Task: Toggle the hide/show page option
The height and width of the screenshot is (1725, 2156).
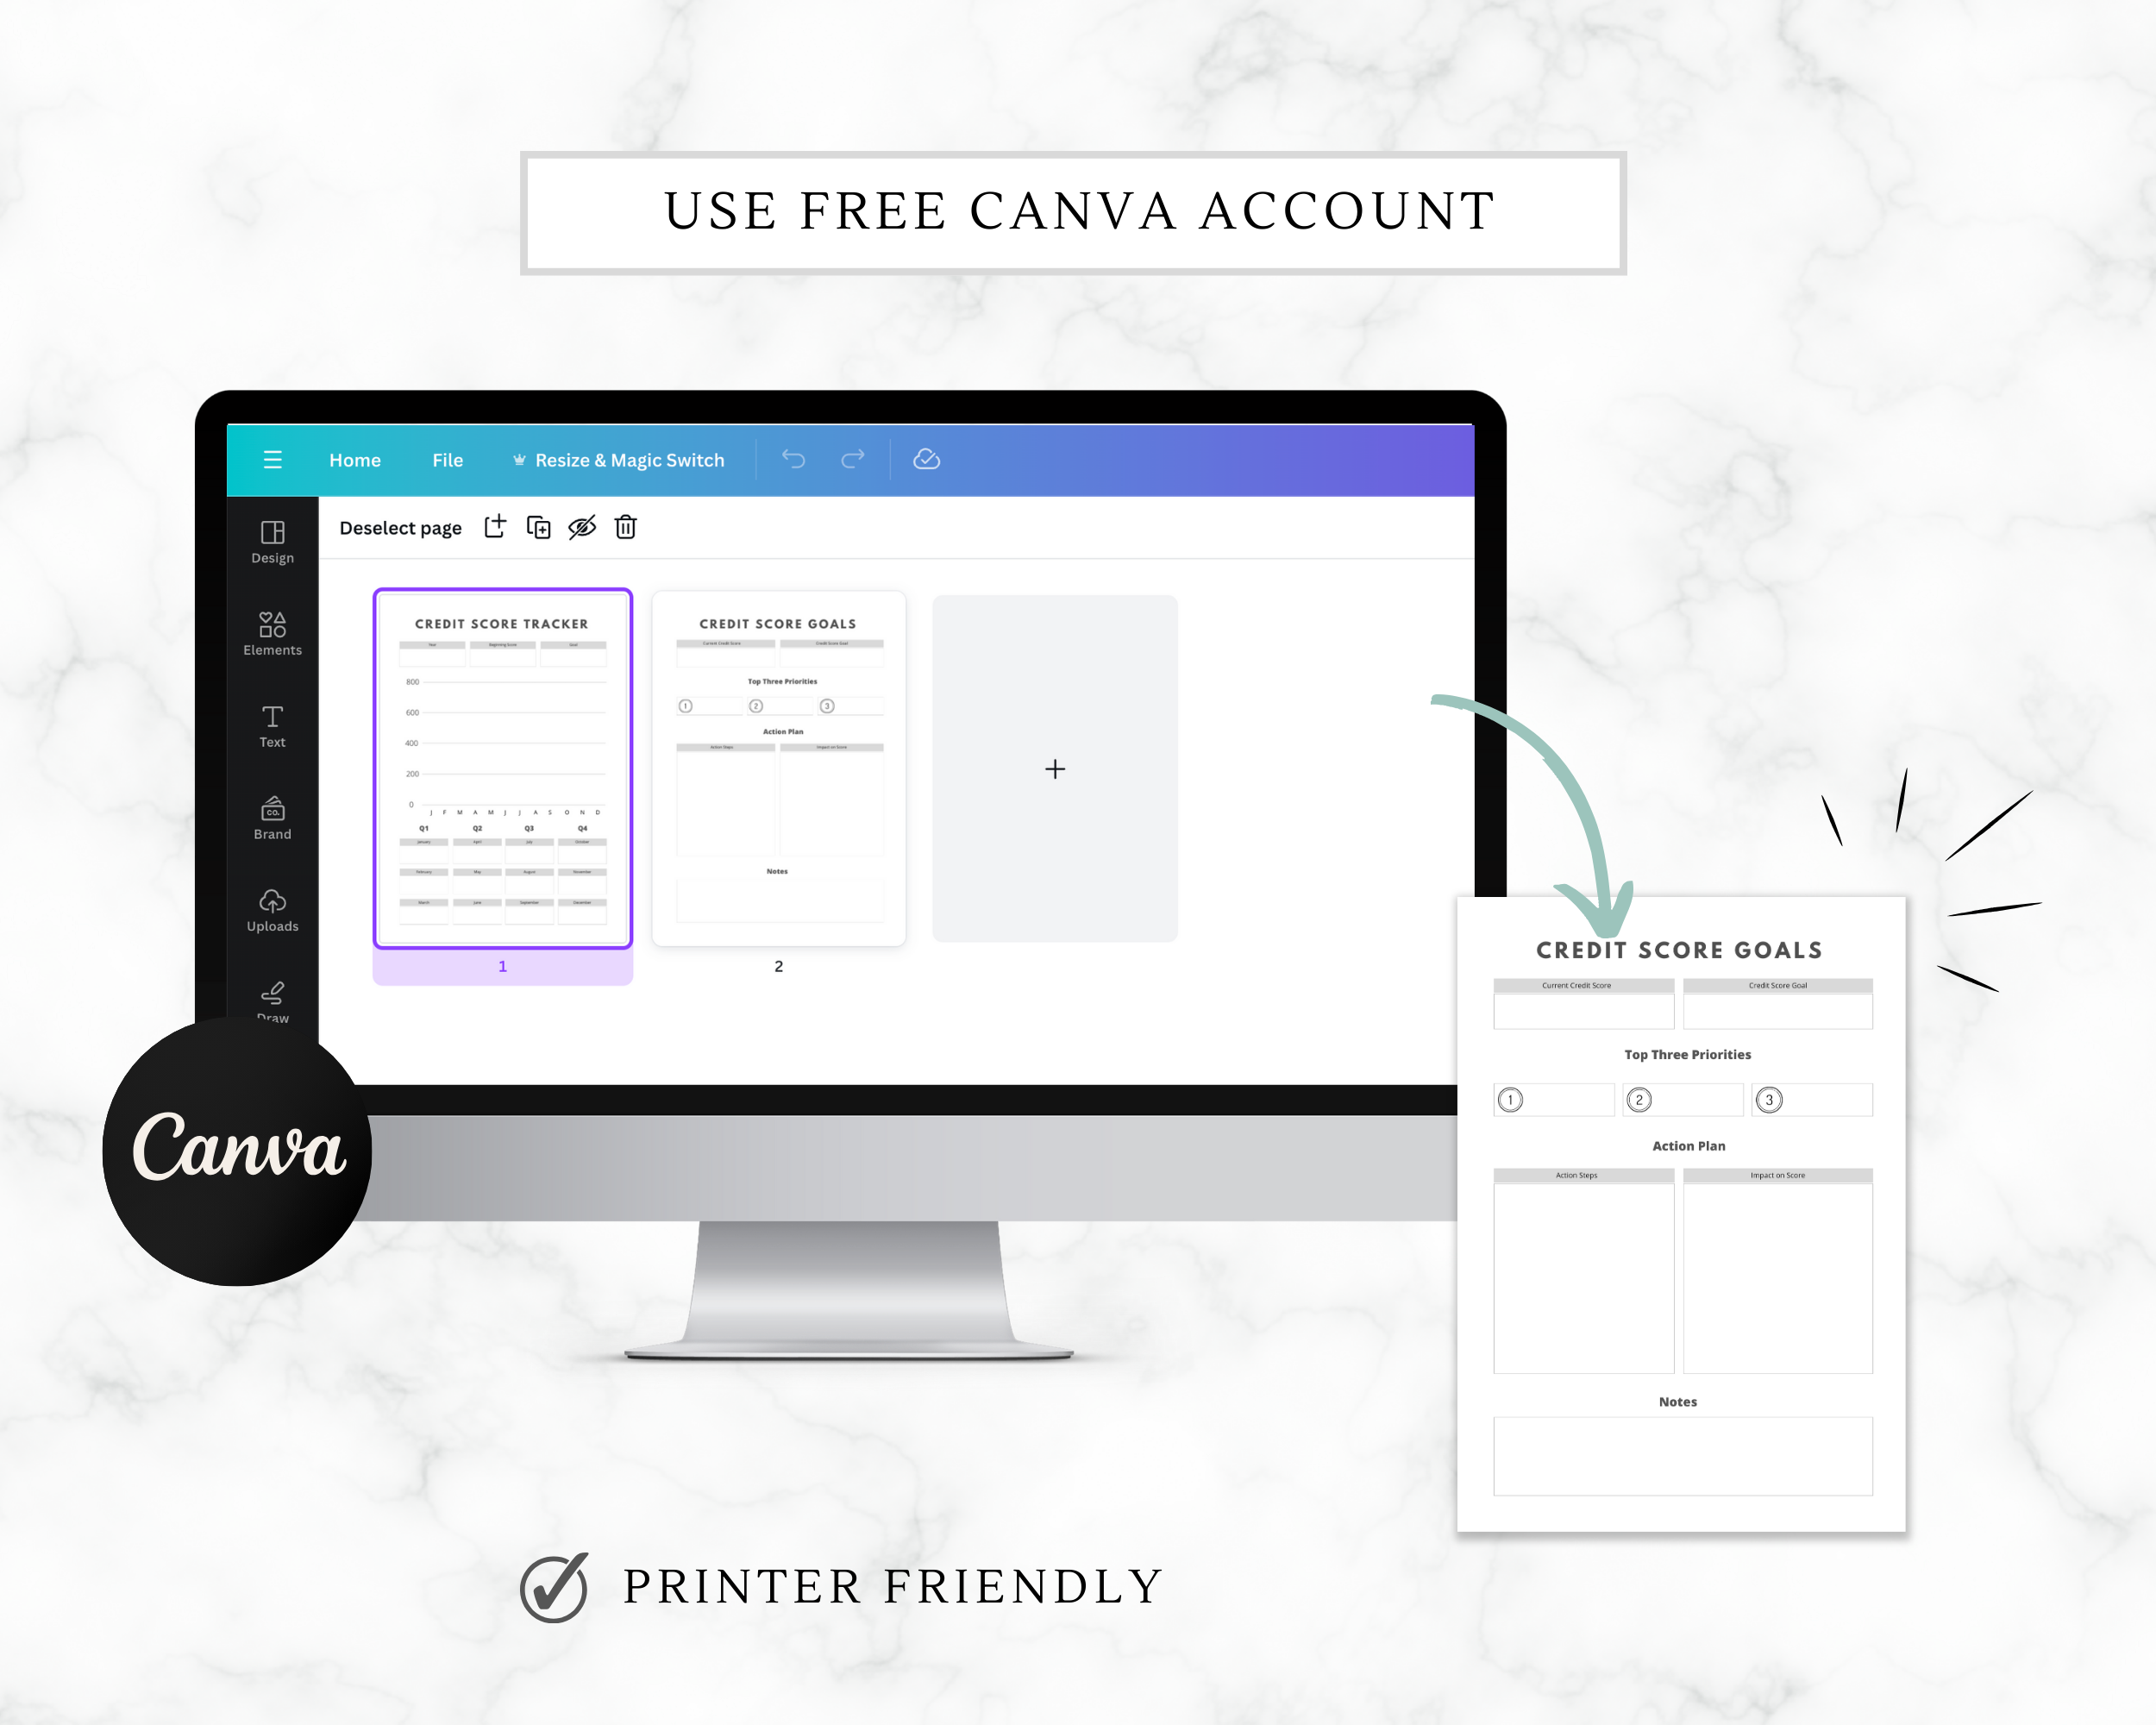Action: point(585,528)
